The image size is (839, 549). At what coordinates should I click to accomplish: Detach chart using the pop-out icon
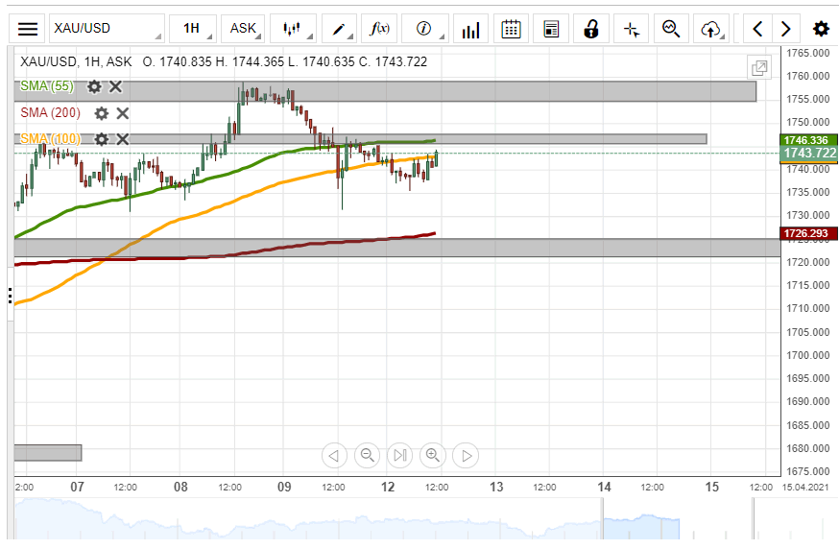[x=759, y=67]
